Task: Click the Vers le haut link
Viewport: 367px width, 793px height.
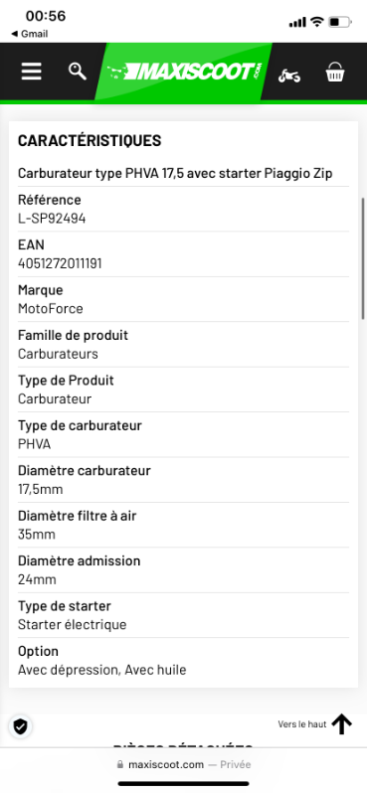Action: [301, 724]
